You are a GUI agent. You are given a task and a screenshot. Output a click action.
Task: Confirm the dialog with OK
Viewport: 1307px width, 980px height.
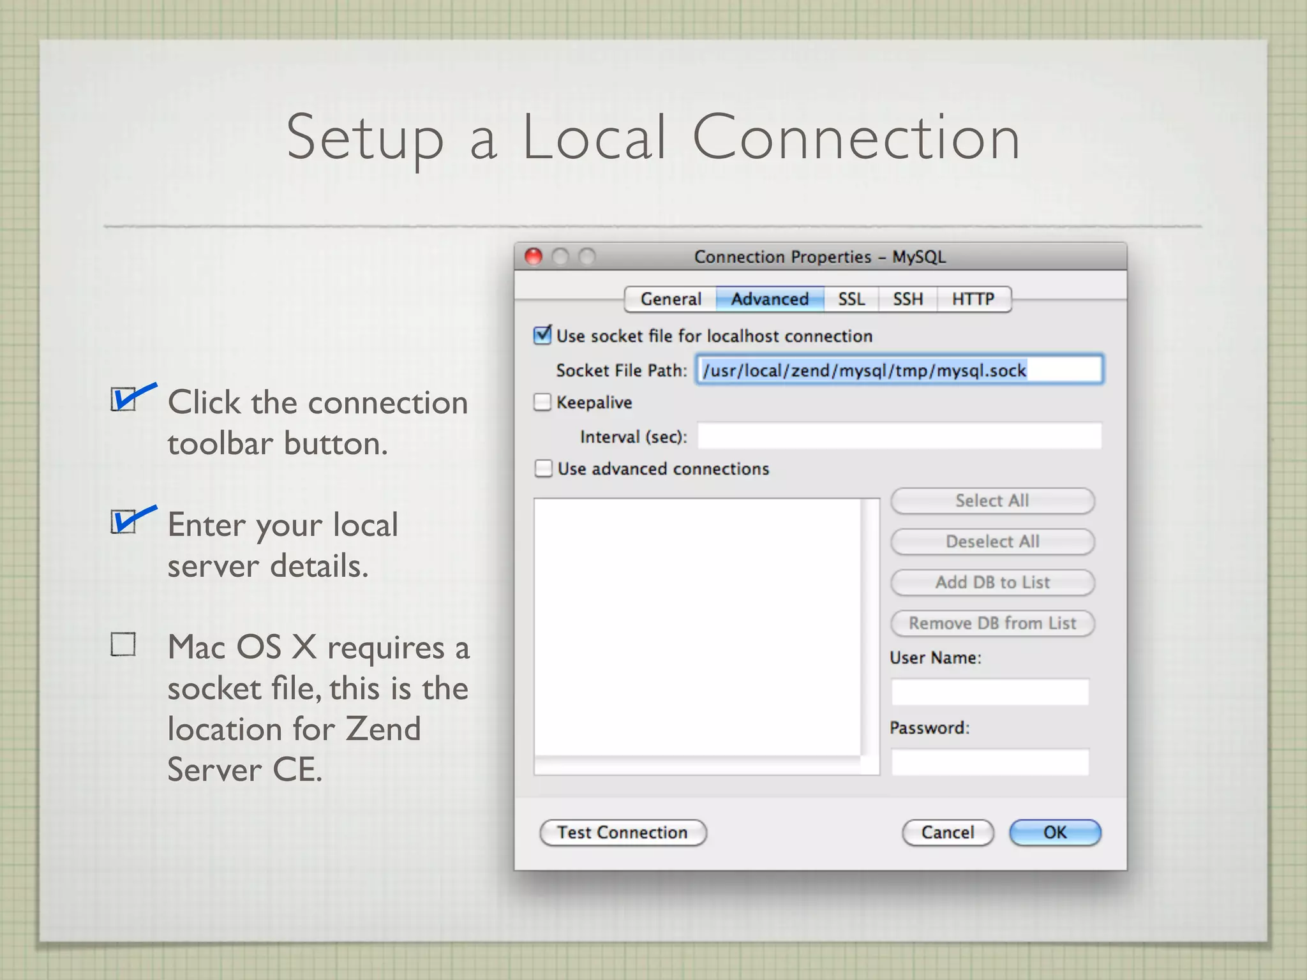[x=1055, y=833]
